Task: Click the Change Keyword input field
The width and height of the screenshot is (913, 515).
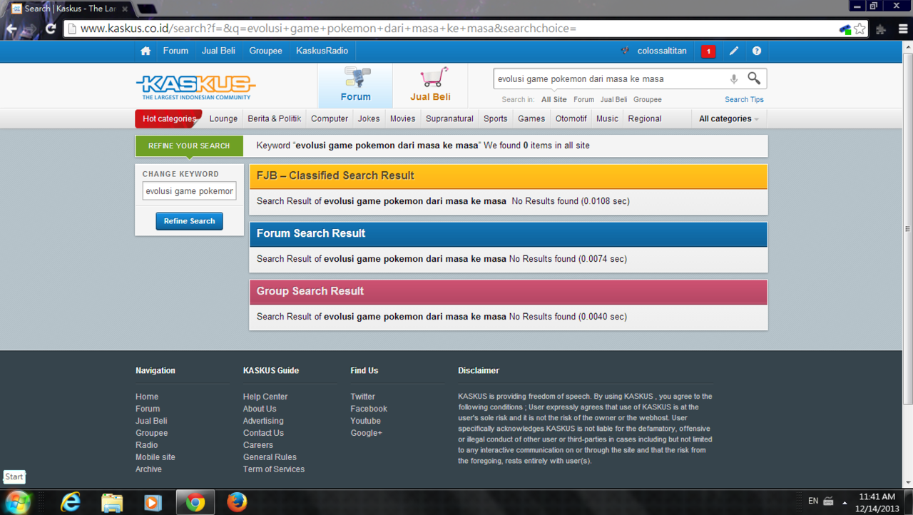Action: click(189, 191)
